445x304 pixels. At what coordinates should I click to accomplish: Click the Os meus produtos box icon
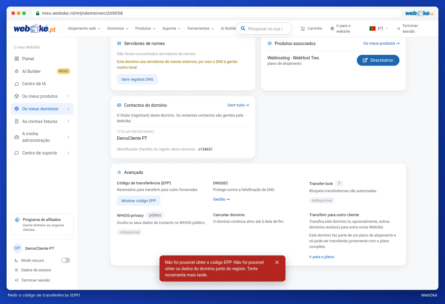point(17,96)
